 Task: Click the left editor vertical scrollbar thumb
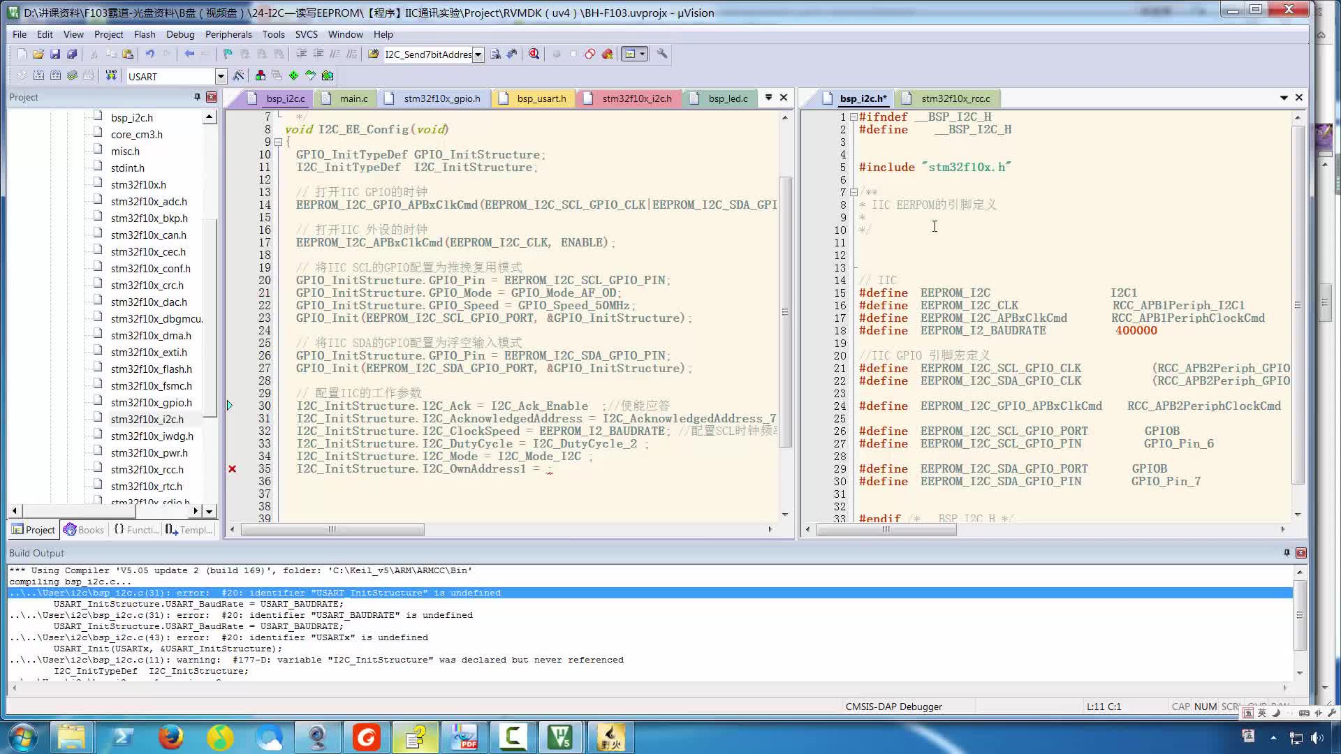785,312
